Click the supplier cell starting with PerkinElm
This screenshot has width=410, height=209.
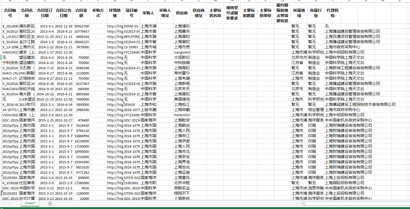[182, 115]
